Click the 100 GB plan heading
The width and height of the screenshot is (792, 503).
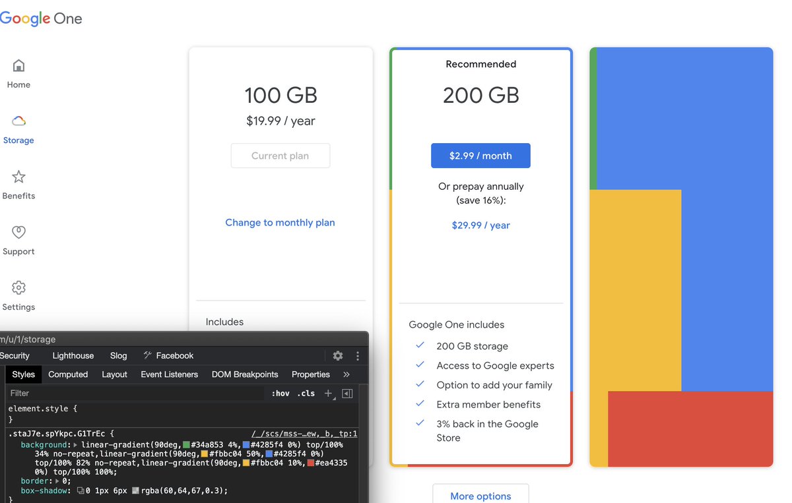[x=280, y=96]
